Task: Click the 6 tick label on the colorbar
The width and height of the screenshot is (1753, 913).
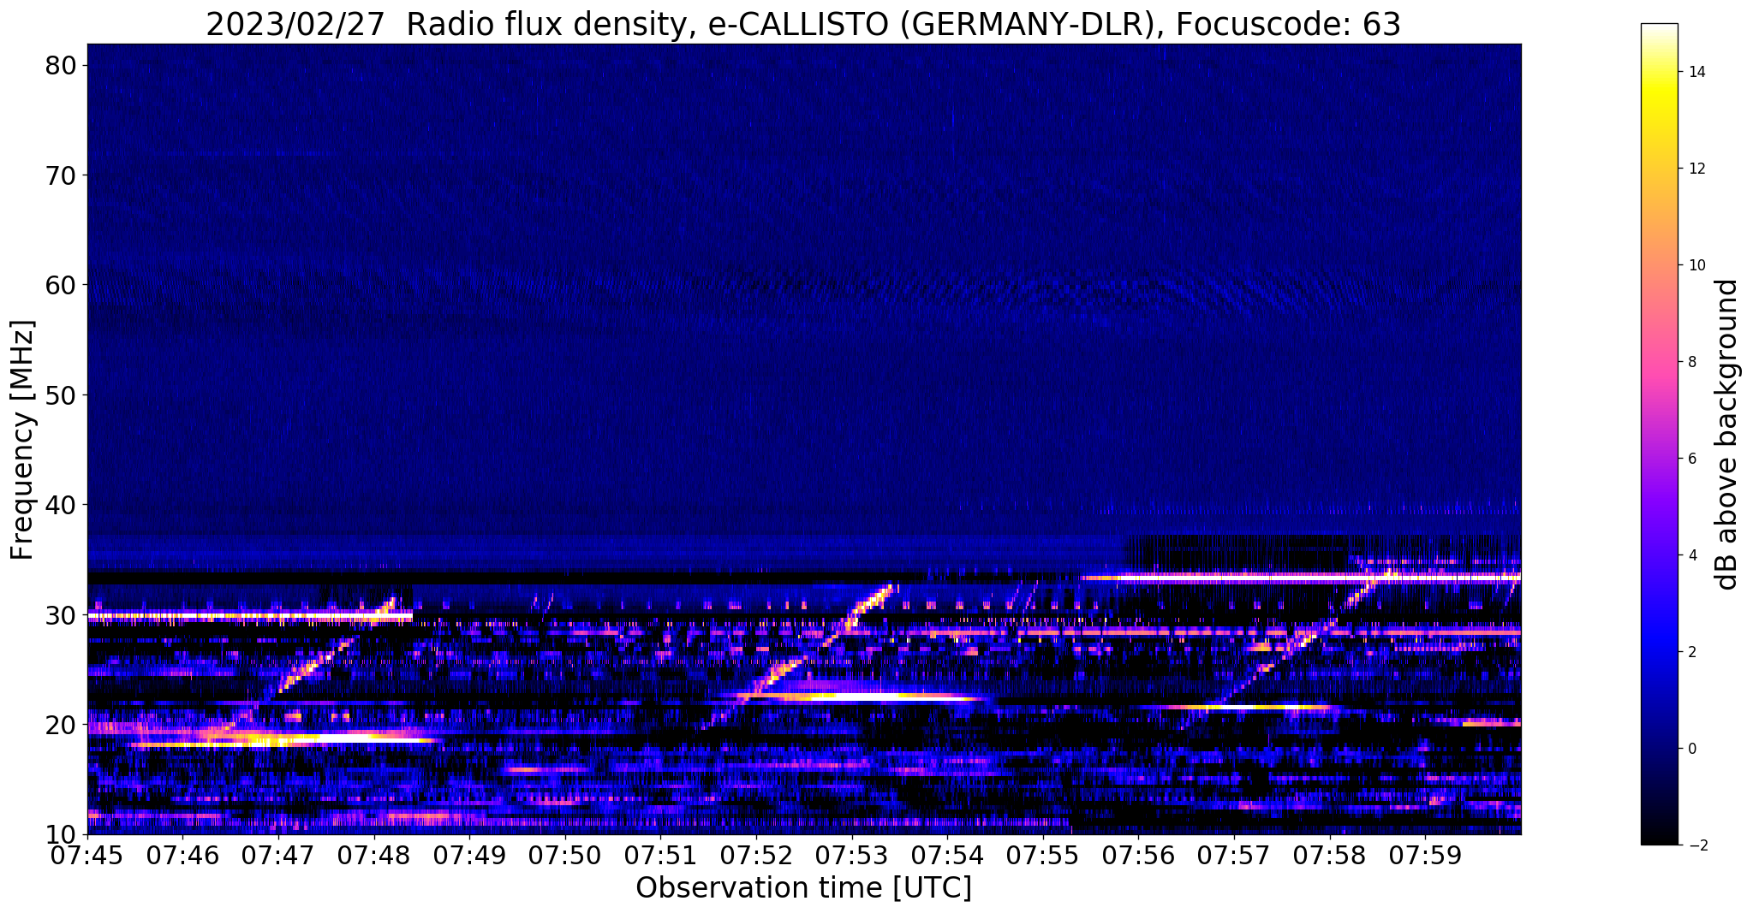Action: click(1690, 459)
